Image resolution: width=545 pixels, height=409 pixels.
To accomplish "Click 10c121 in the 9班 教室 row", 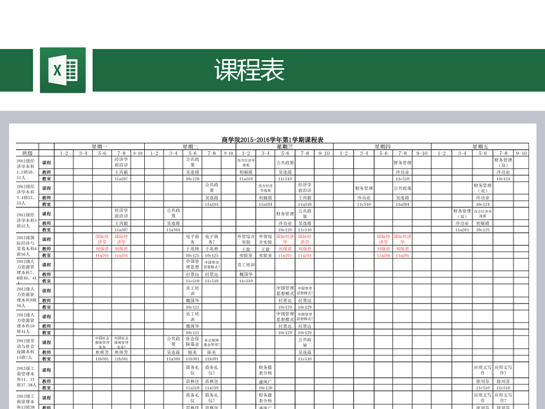I will click(192, 307).
